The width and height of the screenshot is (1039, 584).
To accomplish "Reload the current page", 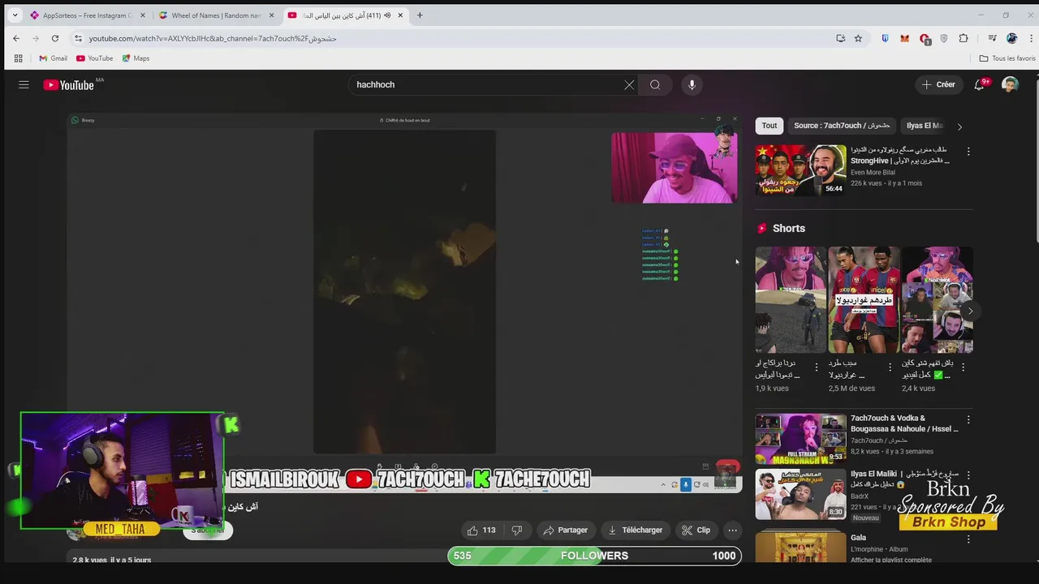I will pyautogui.click(x=54, y=38).
